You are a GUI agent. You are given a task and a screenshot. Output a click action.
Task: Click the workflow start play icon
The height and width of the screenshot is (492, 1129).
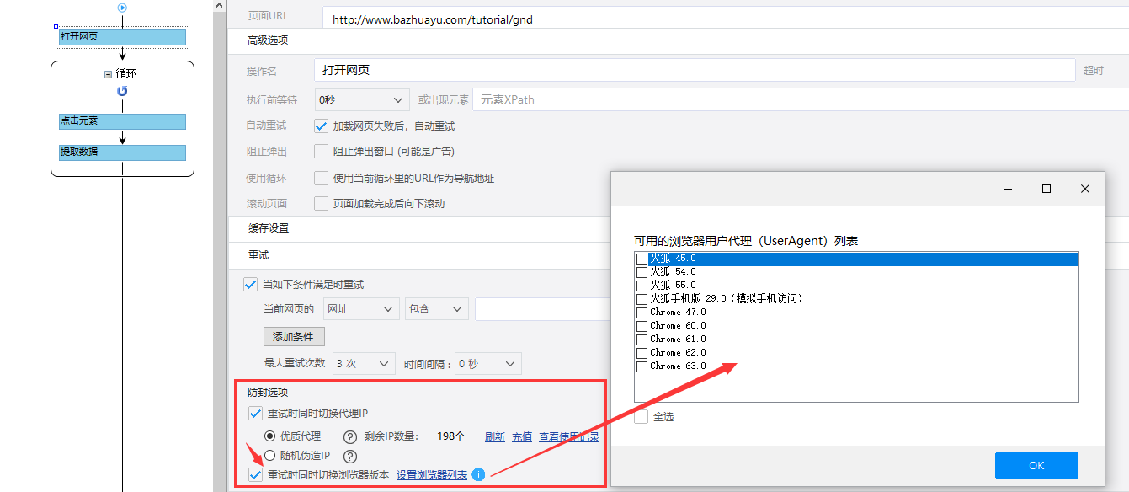(122, 8)
